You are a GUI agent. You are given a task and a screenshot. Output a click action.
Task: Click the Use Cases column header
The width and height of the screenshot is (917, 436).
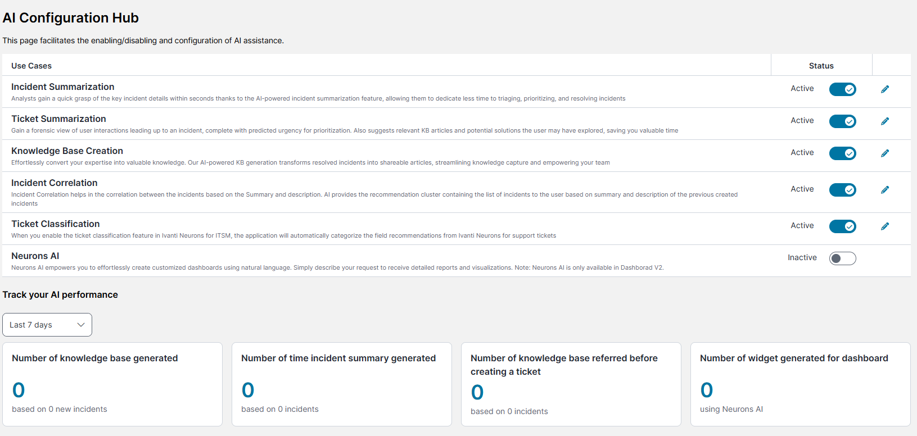click(x=31, y=66)
